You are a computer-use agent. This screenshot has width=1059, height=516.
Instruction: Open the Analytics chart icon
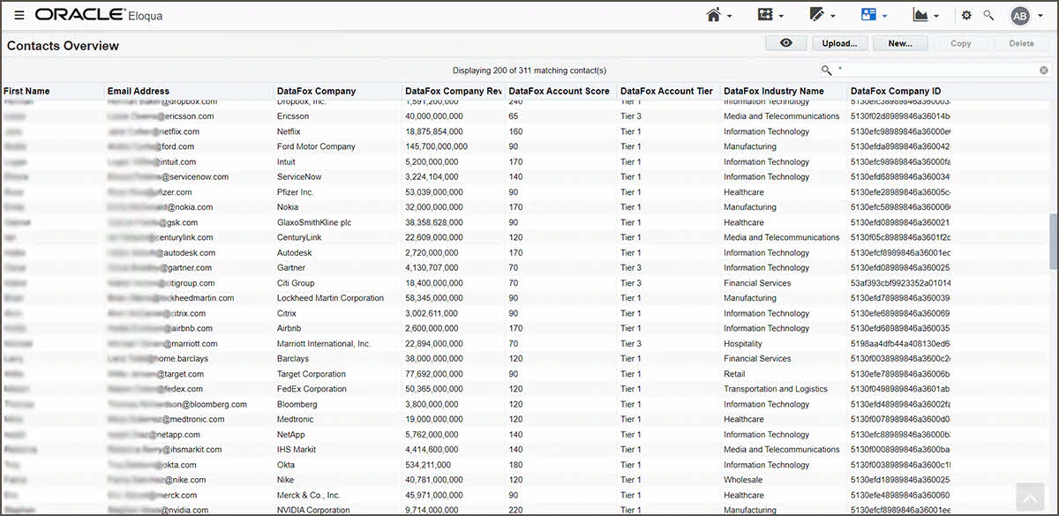pos(920,15)
